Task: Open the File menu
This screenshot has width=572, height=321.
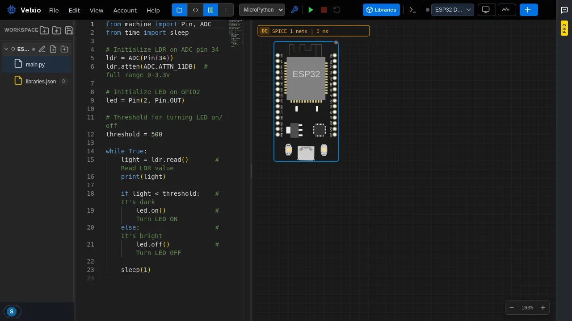Action: pos(54,10)
